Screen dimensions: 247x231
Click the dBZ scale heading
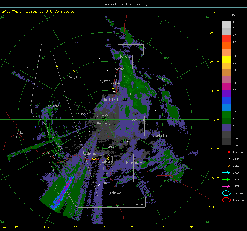tap(233, 15)
